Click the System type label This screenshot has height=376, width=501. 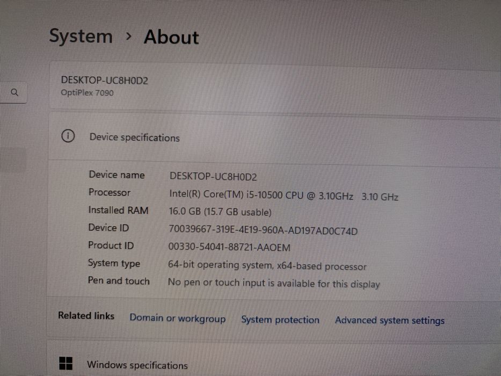[x=114, y=263]
